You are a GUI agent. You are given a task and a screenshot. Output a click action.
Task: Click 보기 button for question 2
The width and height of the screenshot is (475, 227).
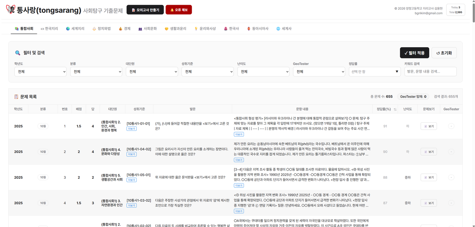[x=429, y=152]
